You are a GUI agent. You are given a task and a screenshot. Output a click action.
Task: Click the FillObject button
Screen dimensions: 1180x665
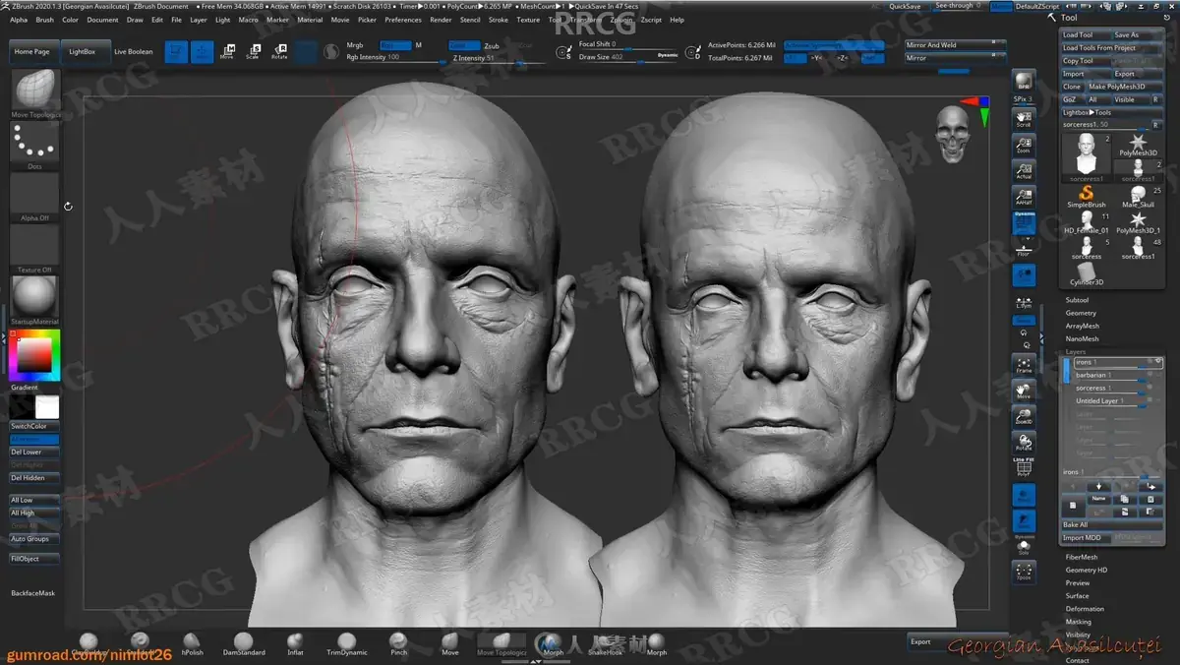coord(33,559)
